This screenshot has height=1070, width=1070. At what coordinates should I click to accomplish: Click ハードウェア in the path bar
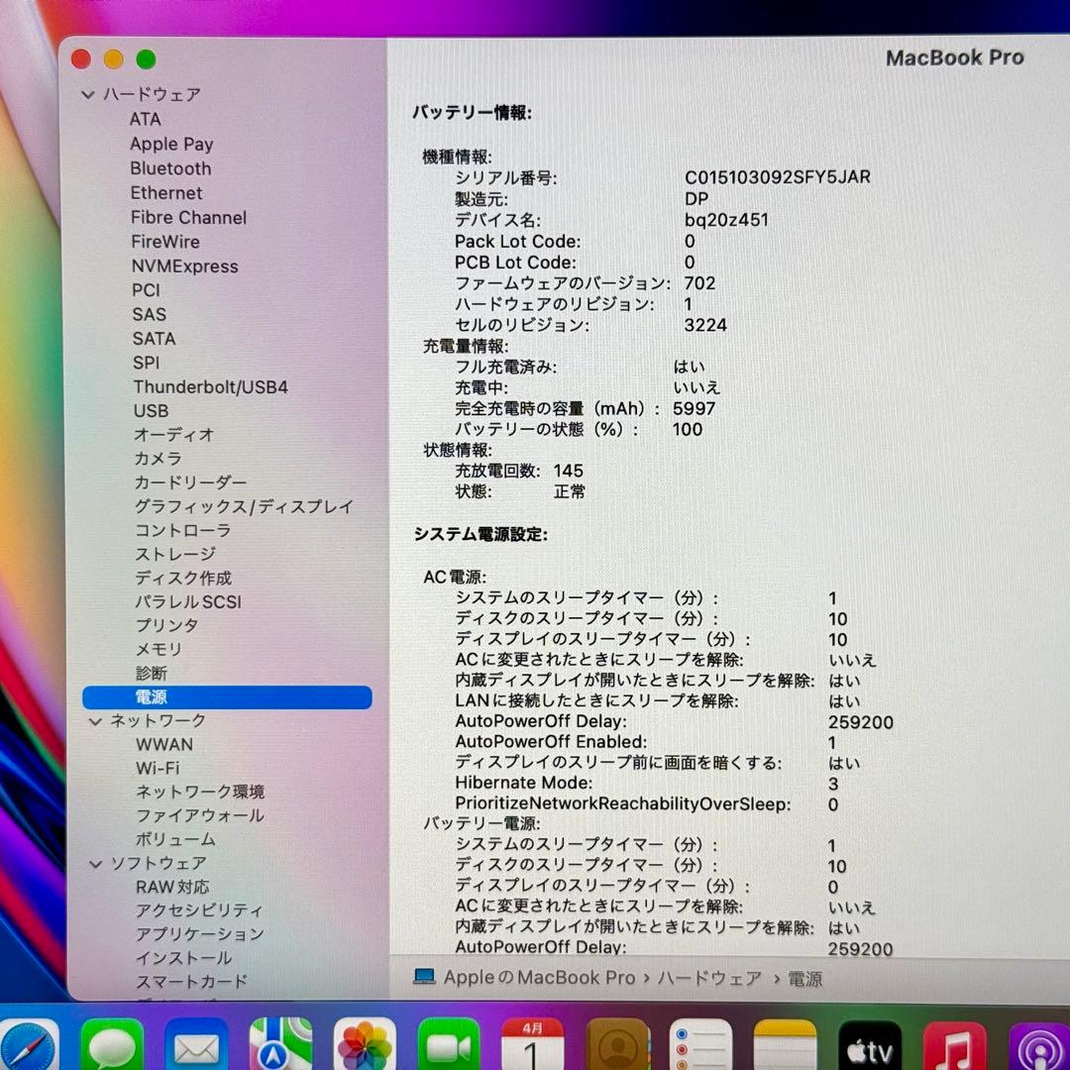pos(709,978)
